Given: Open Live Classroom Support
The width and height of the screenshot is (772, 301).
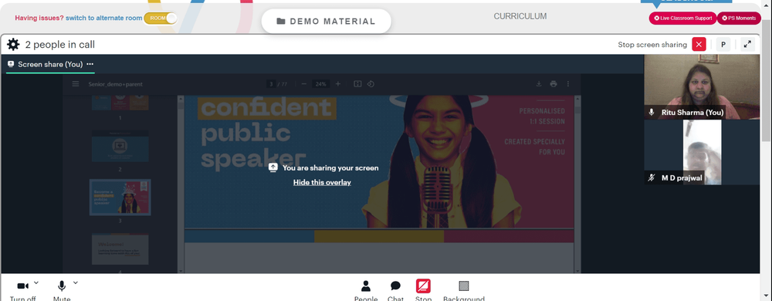Looking at the screenshot, I should [x=683, y=19].
